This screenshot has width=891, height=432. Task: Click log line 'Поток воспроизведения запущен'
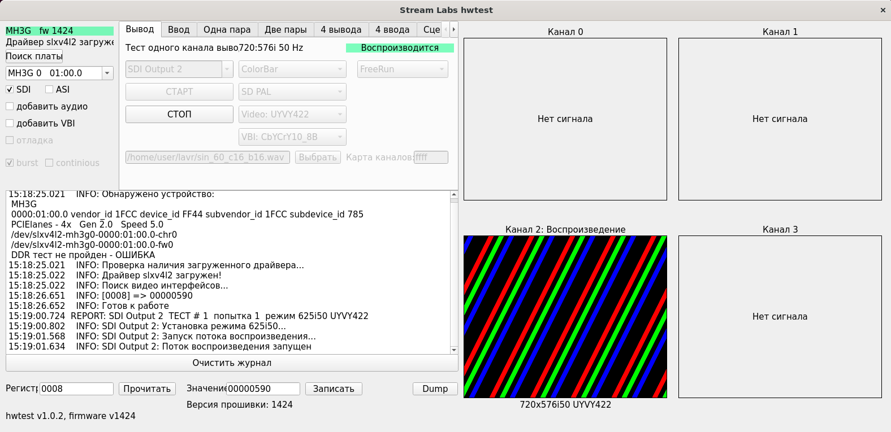point(237,346)
